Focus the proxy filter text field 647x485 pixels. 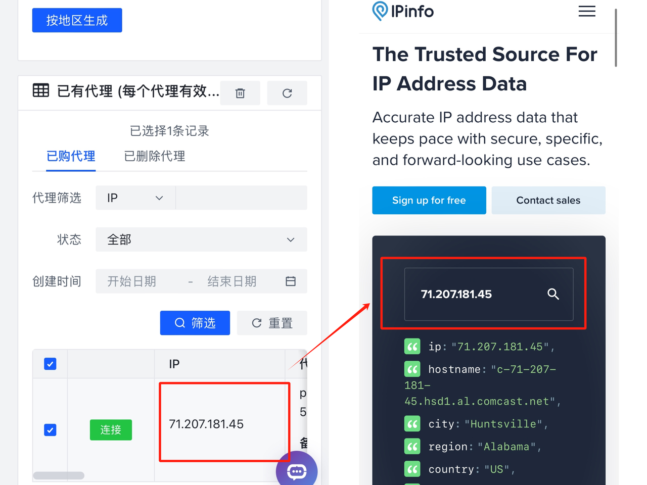[x=241, y=198]
